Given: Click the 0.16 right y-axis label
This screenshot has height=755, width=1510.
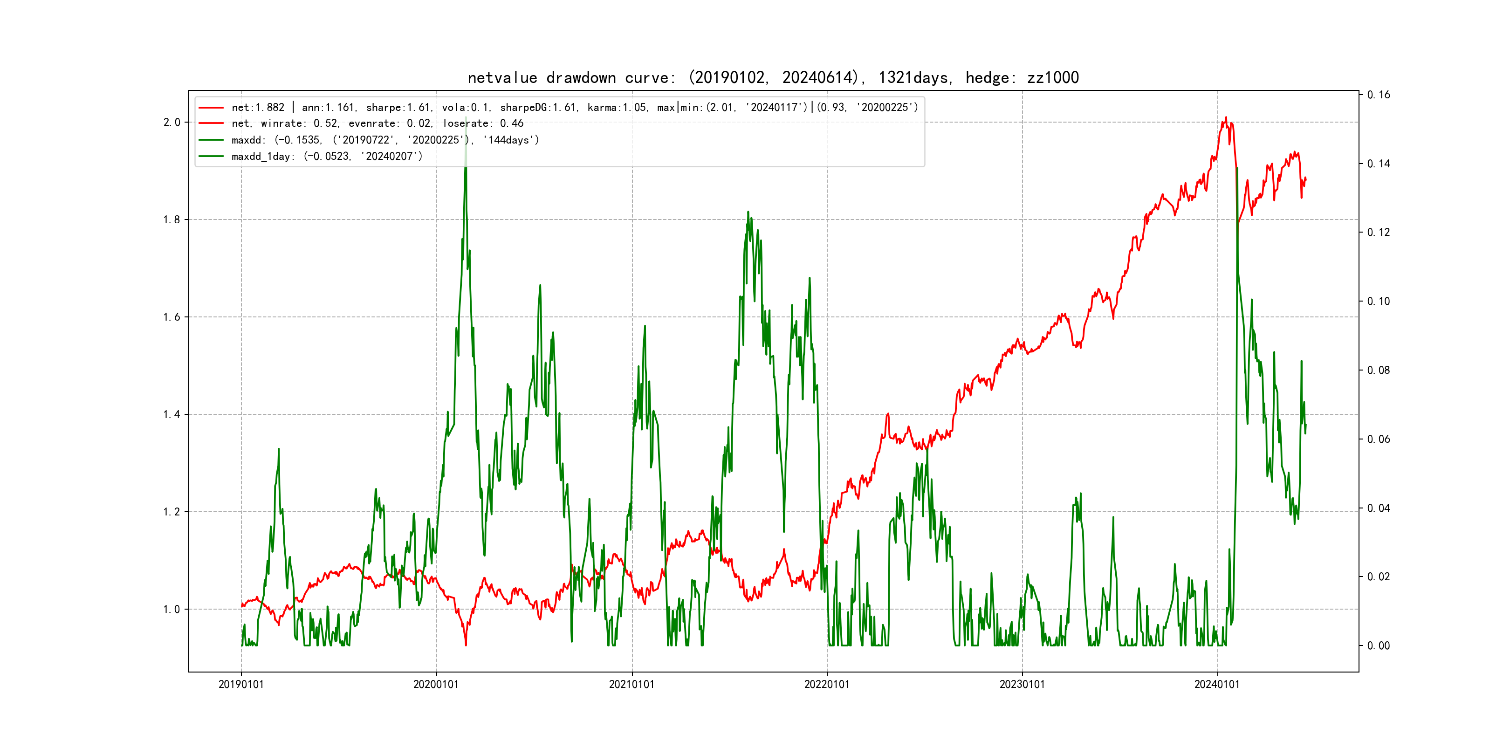Looking at the screenshot, I should pyautogui.click(x=1378, y=95).
